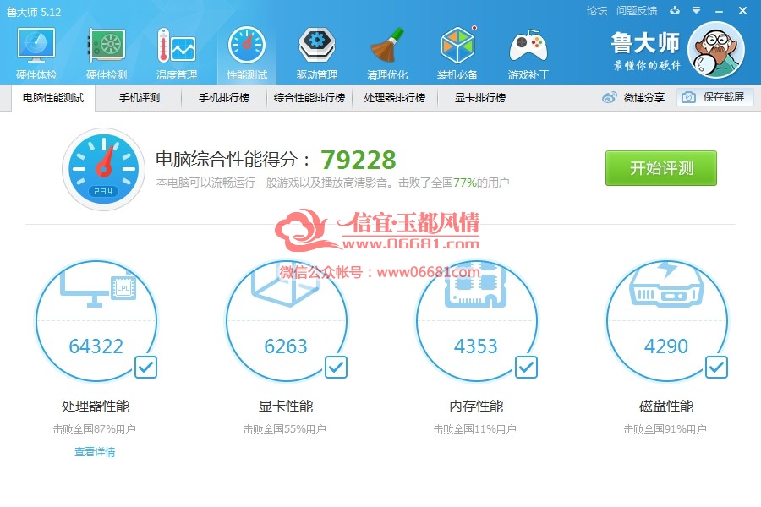Open 驱动管理 driver management icon
Viewport: 761px width, 507px height.
pyautogui.click(x=317, y=45)
